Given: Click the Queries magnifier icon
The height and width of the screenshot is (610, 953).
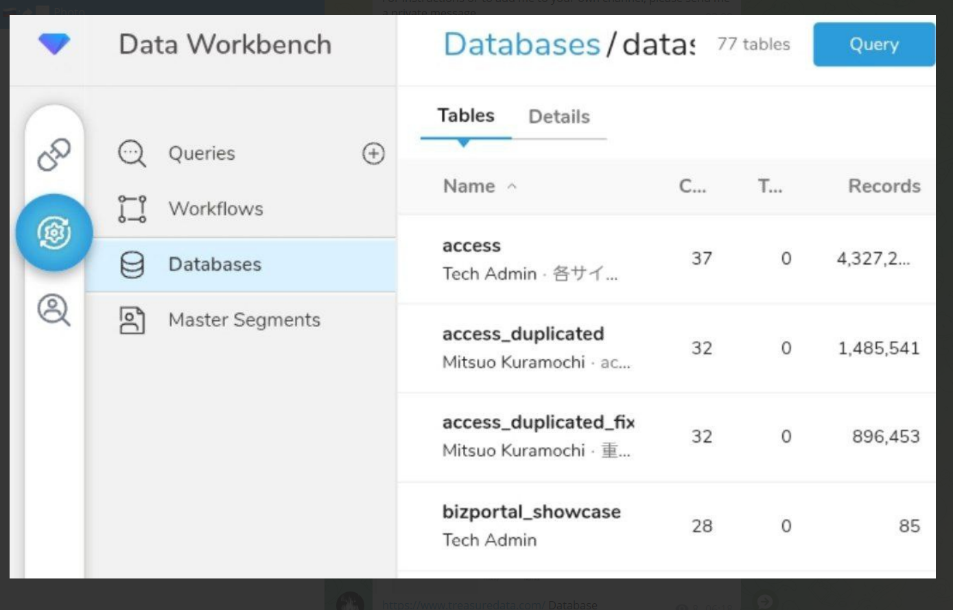Looking at the screenshot, I should 132,154.
